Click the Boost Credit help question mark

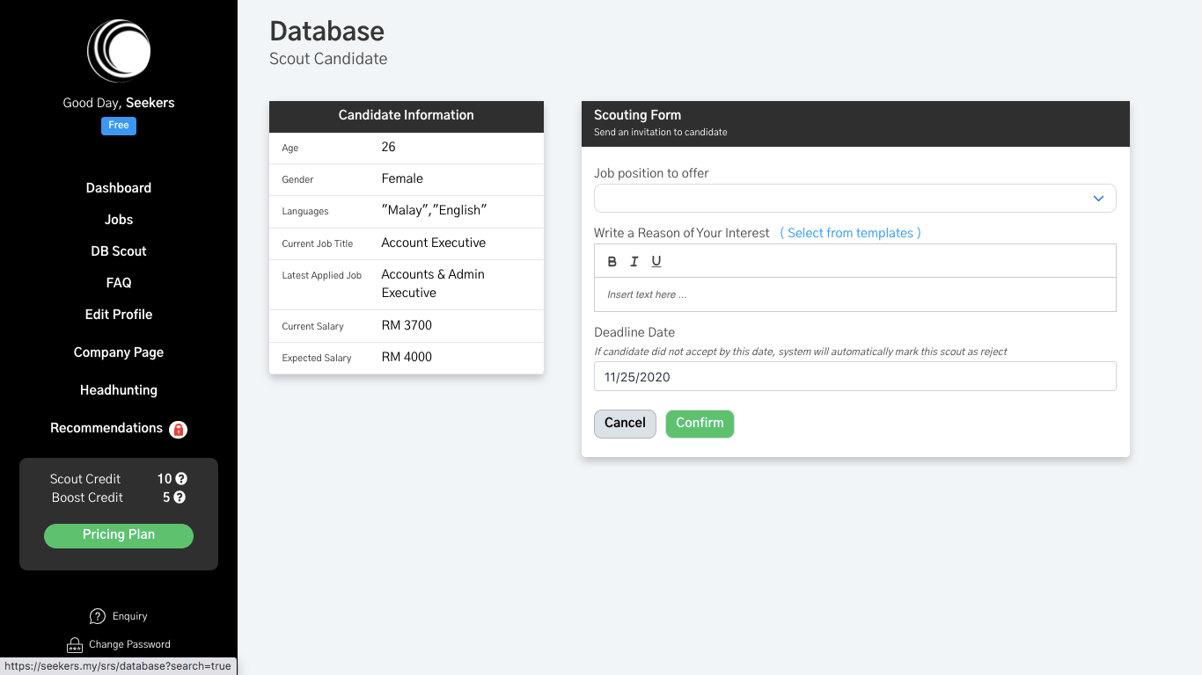click(180, 497)
